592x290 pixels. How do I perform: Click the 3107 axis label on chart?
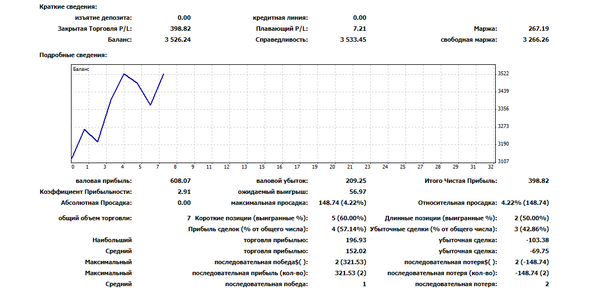(x=505, y=161)
